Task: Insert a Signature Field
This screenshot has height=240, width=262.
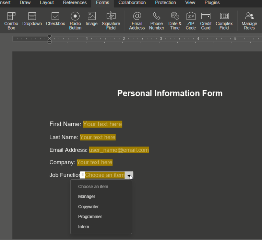Action: 111,21
